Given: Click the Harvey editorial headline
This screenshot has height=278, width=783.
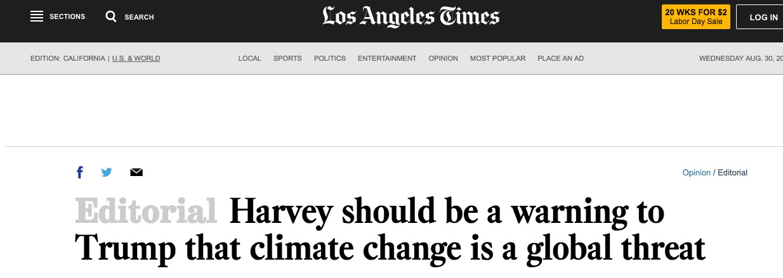Looking at the screenshot, I should coord(390,230).
